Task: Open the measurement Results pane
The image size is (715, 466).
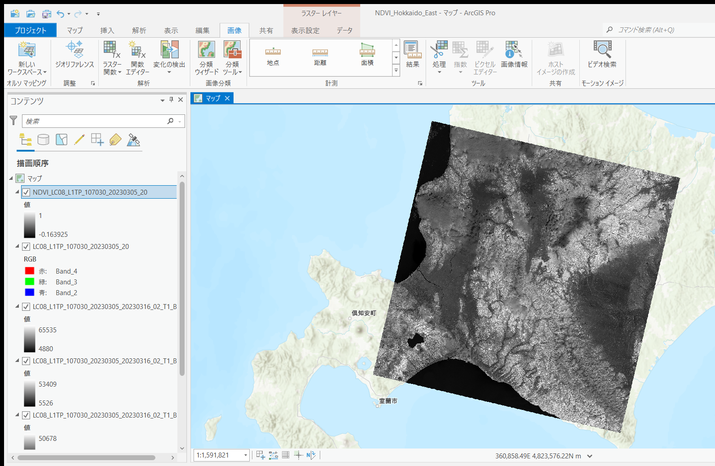Action: click(x=413, y=55)
